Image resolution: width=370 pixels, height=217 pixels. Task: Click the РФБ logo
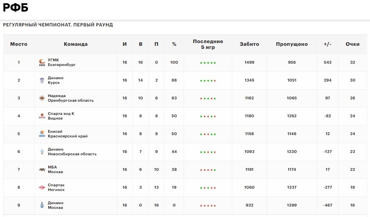point(16,7)
